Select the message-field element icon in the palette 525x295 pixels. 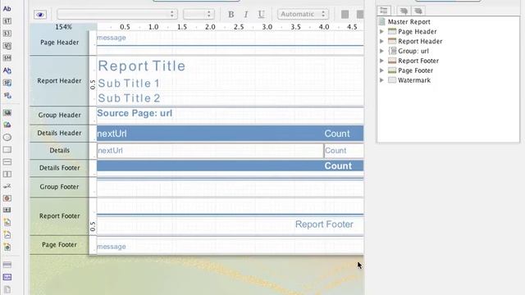pos(7,58)
